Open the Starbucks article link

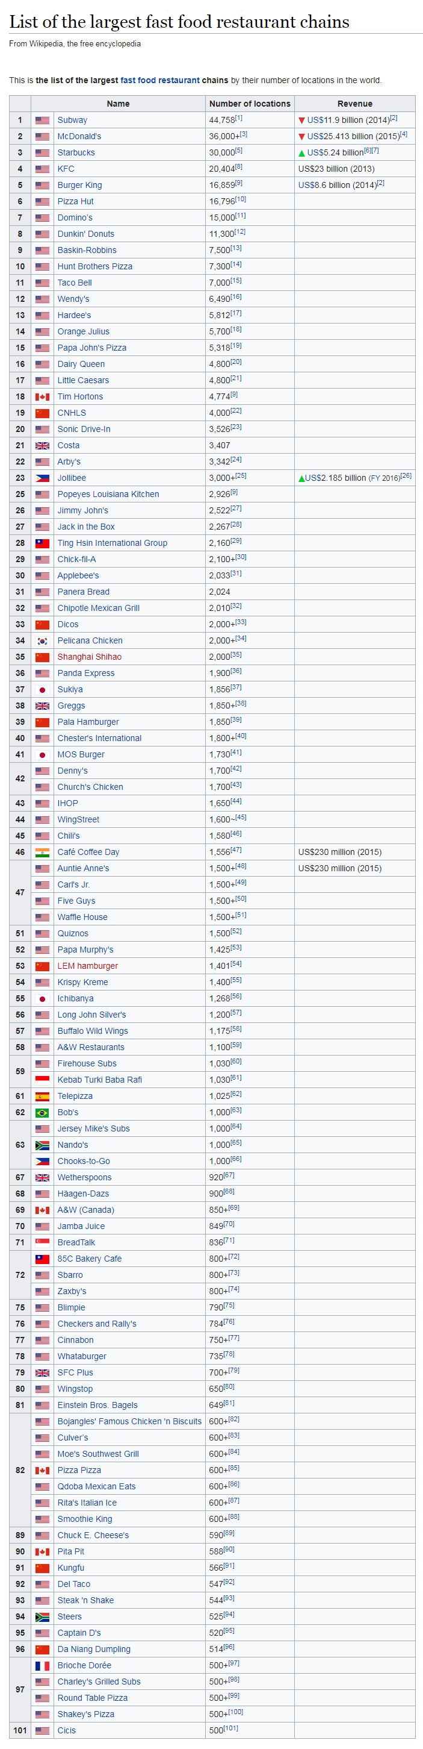[76, 153]
